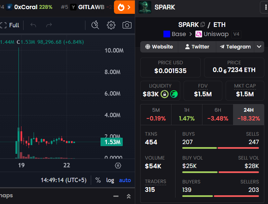Image resolution: width=268 pixels, height=204 pixels.
Task: Select the 24H timeframe tab
Action: click(249, 114)
